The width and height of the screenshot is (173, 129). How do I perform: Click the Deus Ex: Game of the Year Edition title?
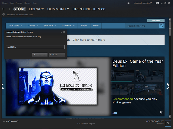138,63
